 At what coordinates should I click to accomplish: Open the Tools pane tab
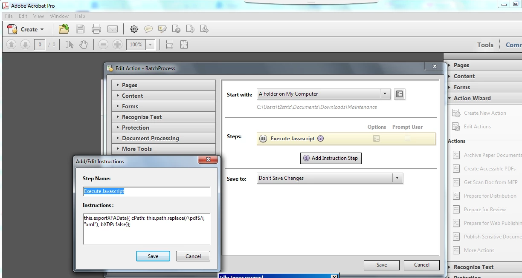point(485,45)
